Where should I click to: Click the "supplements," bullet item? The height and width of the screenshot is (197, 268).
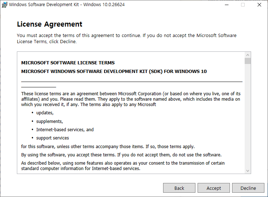click(x=50, y=121)
